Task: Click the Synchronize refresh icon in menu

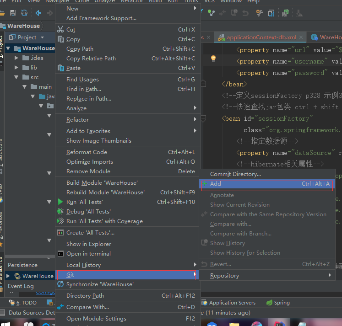Action: pos(60,284)
